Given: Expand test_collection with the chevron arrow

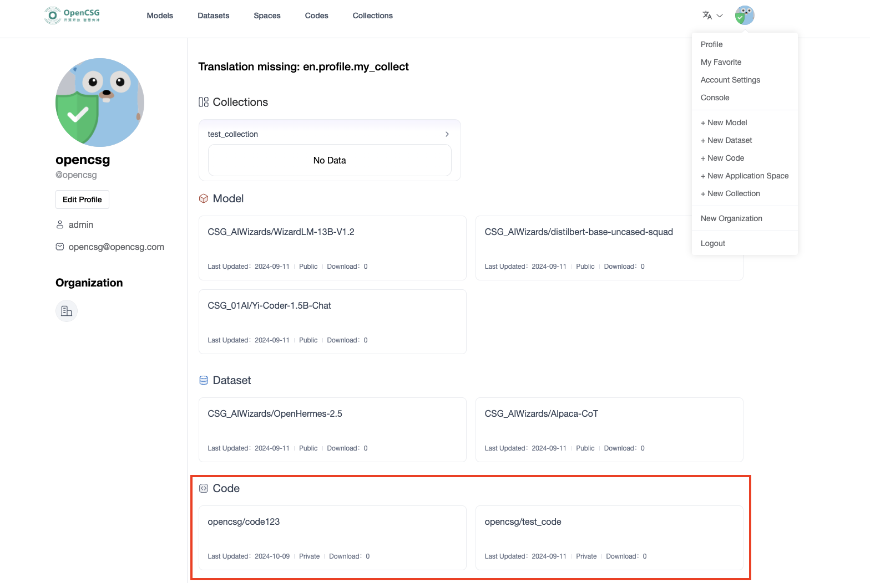Looking at the screenshot, I should tap(447, 134).
